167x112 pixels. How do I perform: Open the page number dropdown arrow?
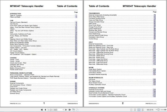[x=63, y=110]
